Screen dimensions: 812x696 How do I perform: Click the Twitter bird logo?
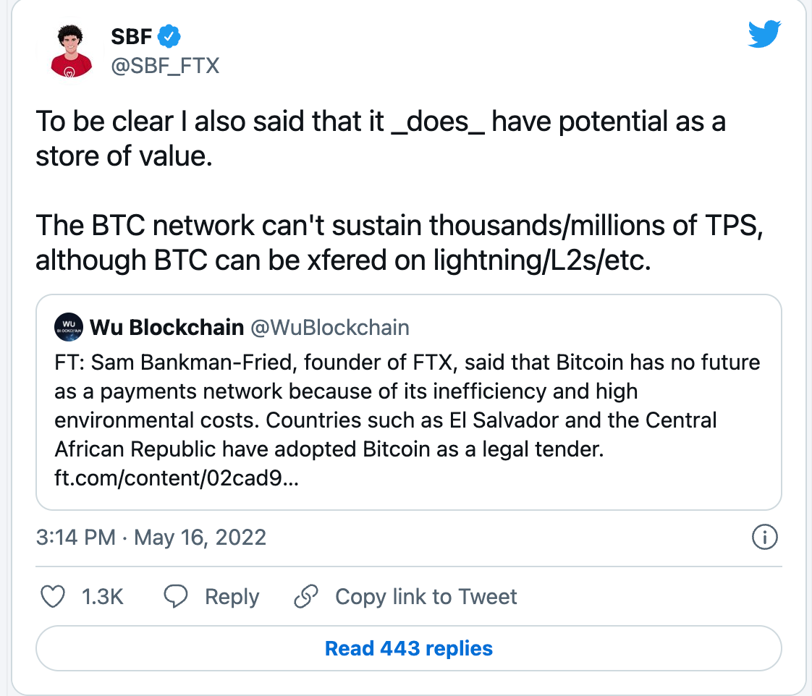[x=764, y=34]
